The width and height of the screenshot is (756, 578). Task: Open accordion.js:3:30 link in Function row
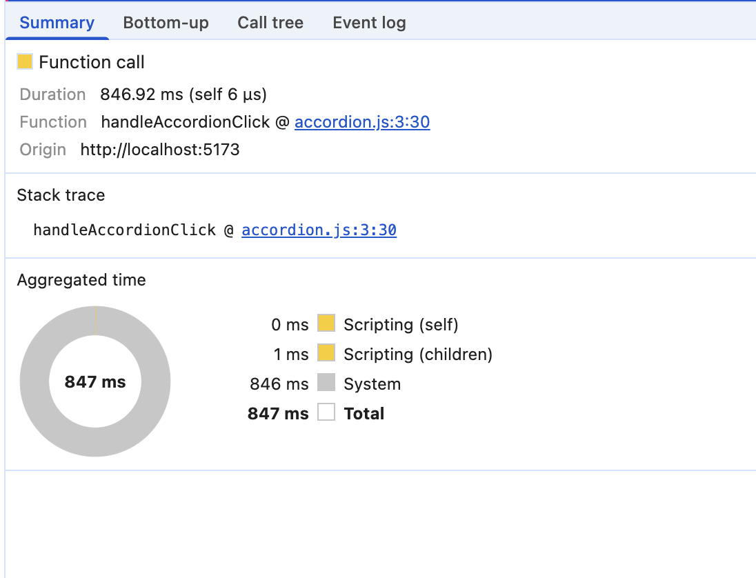point(362,122)
